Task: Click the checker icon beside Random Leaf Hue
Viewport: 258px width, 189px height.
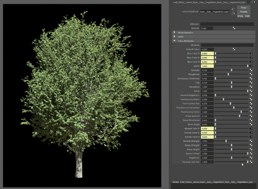Action: coord(251,162)
